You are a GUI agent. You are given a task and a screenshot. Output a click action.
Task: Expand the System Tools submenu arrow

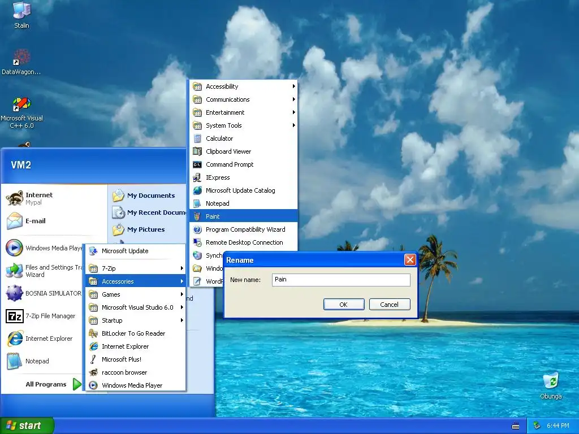pos(293,125)
